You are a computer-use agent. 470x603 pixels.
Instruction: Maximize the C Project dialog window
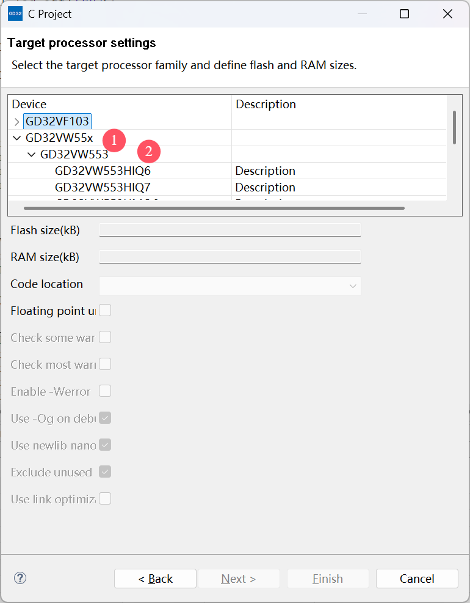405,14
